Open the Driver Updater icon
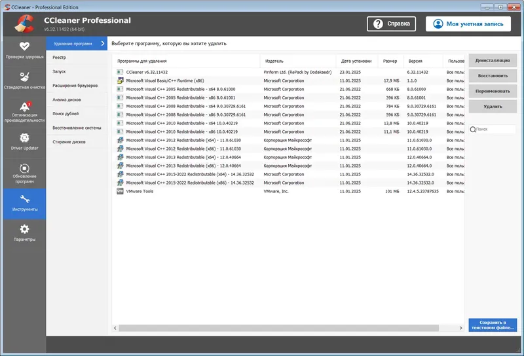This screenshot has width=524, height=356. (x=24, y=137)
